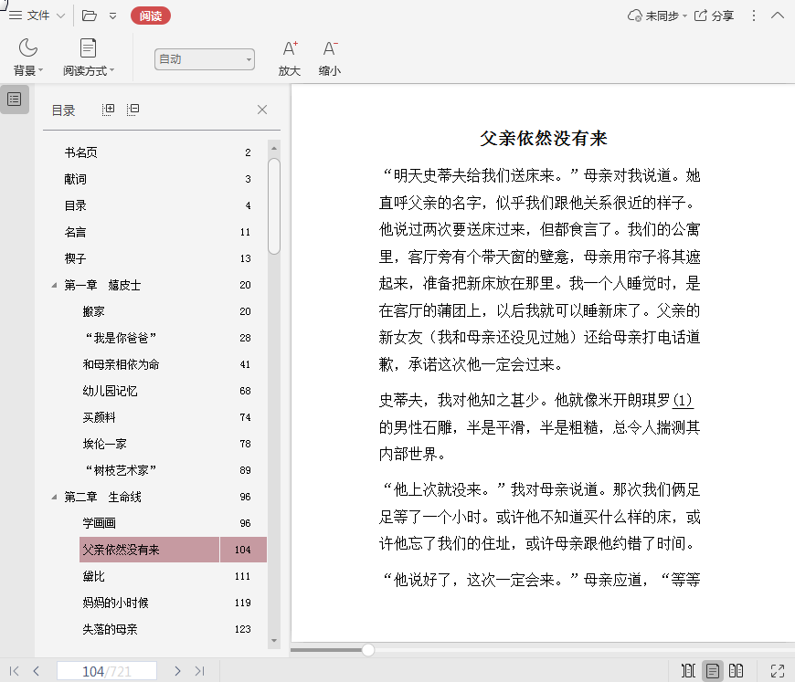Expand the quick access dropdown arrow
Viewport: 795px width, 682px height.
(112, 16)
